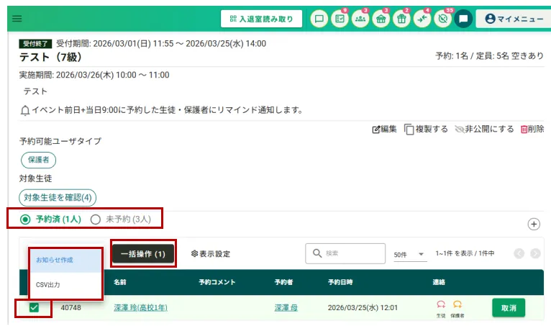Screen dimensions: 551x326
Task: Expand the マイメニュー user menu
Action: tap(514, 19)
